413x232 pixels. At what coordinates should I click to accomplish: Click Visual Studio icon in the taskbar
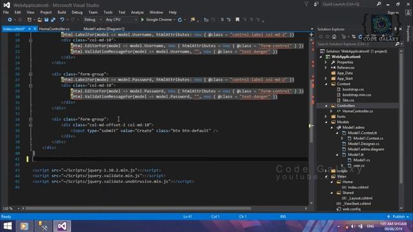pos(62,226)
